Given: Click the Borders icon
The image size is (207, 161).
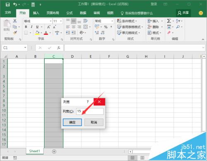Looking at the screenshot, I should point(26,33).
